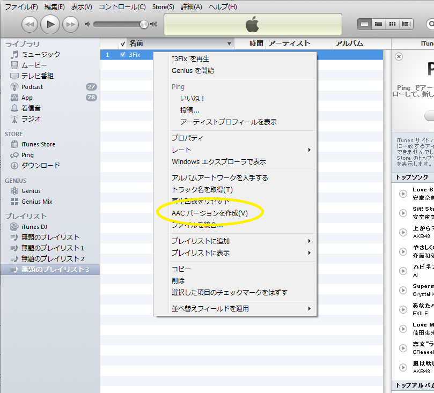Viewport: 434px width, 393px height.
Task: Expand the レート submenu arrow
Action: pos(310,150)
